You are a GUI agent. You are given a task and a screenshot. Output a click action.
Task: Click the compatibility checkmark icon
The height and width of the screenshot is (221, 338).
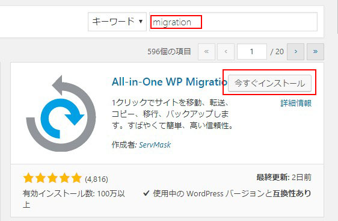146,193
